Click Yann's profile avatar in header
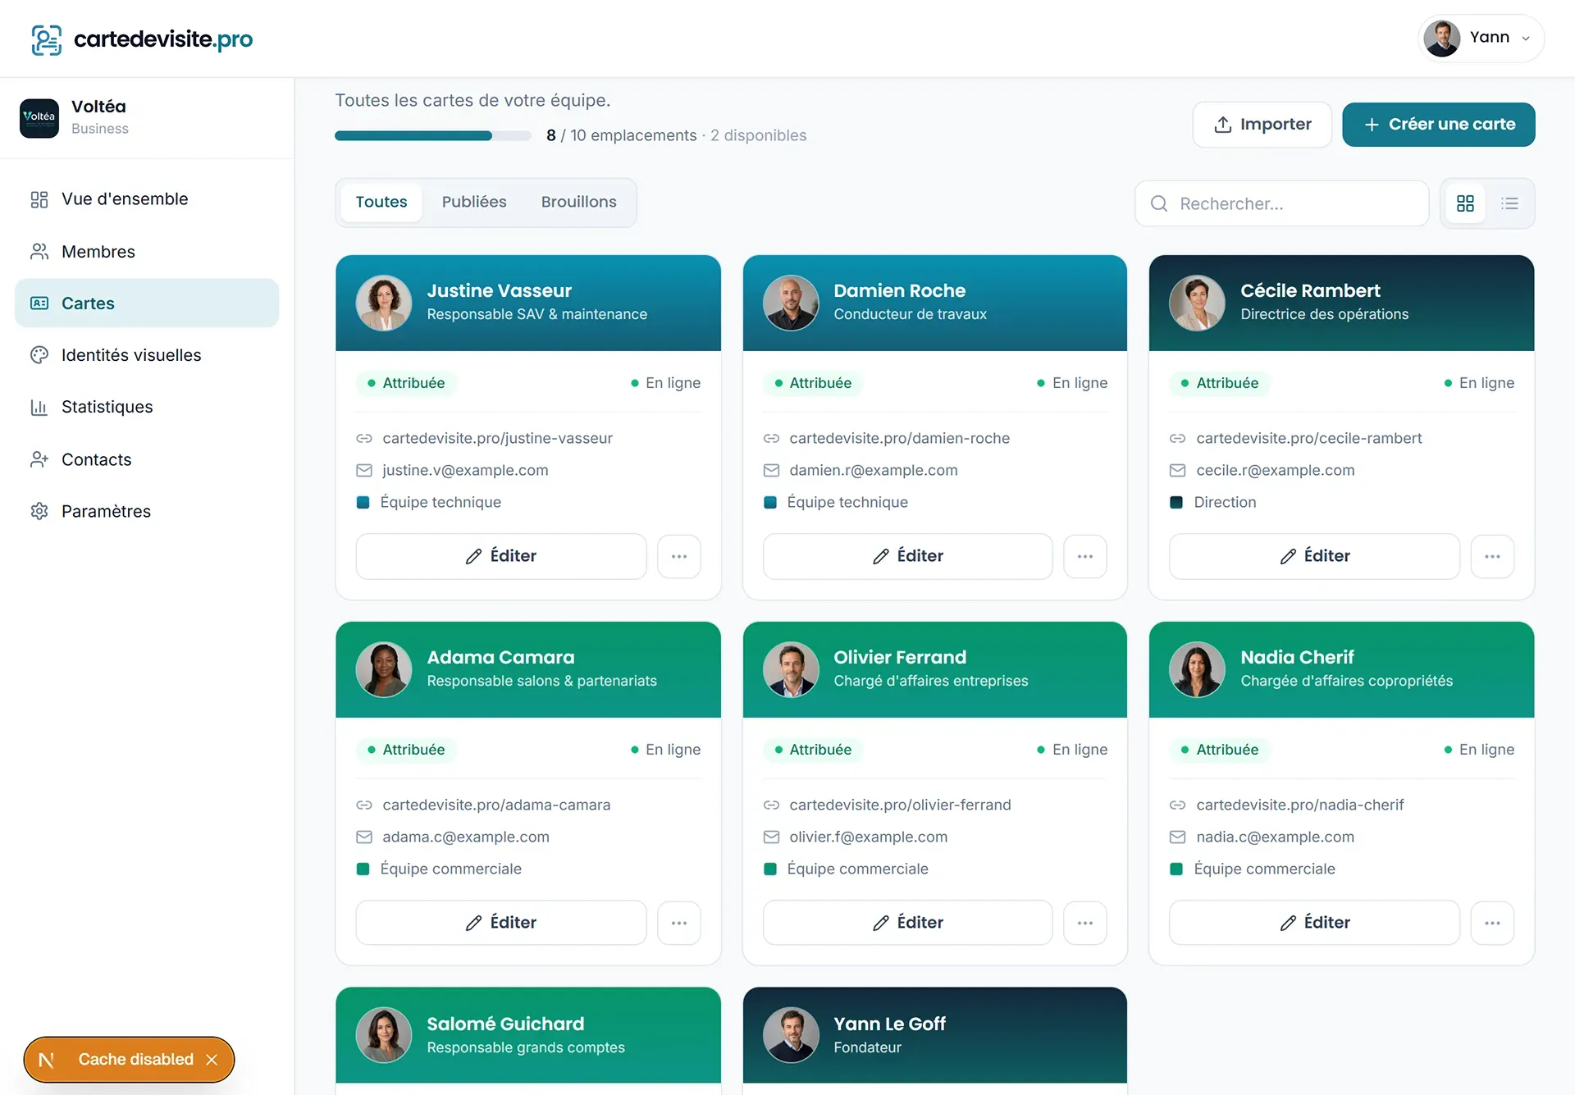Screen dimensions: 1575x1095 [1442, 39]
